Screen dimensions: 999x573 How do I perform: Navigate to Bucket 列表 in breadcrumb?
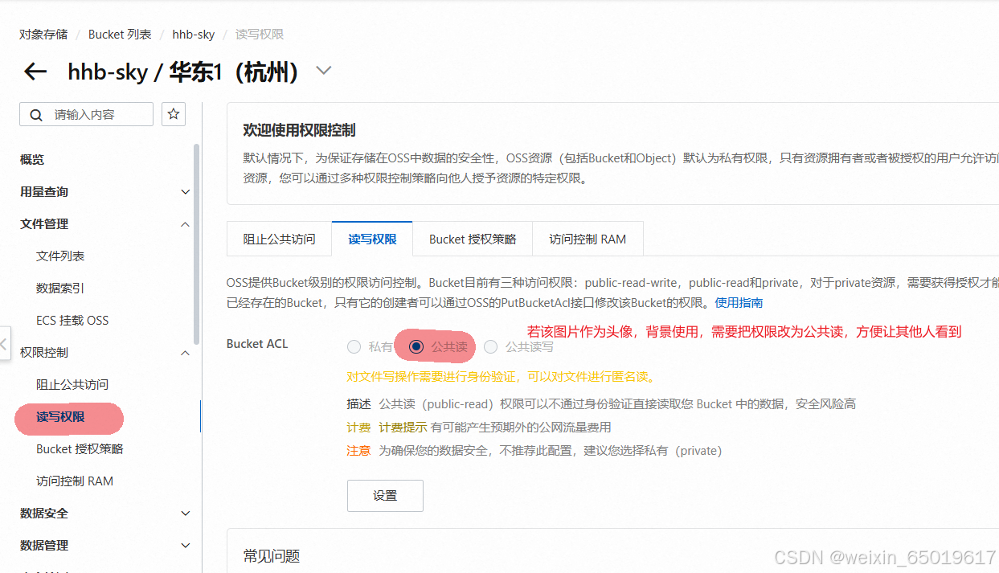[x=120, y=34]
